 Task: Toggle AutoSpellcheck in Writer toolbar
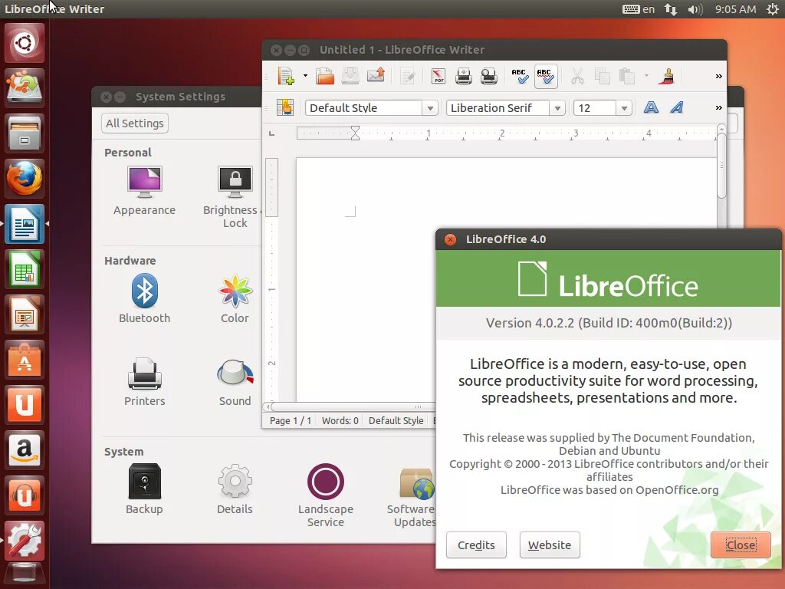[546, 76]
